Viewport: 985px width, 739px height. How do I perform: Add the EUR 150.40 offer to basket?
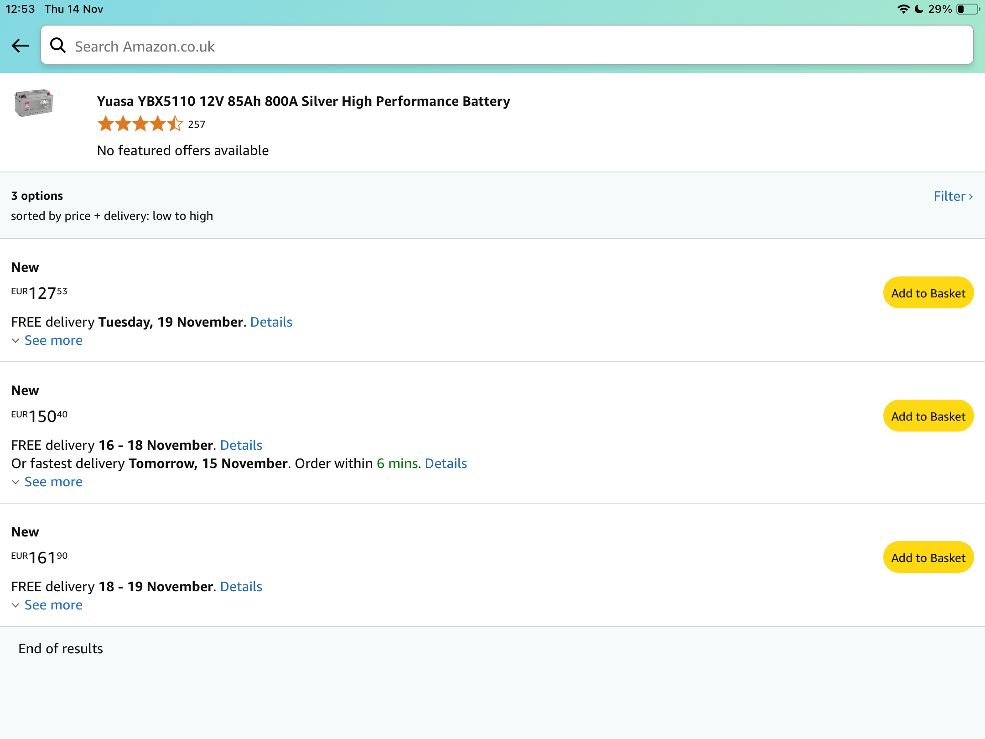point(928,416)
